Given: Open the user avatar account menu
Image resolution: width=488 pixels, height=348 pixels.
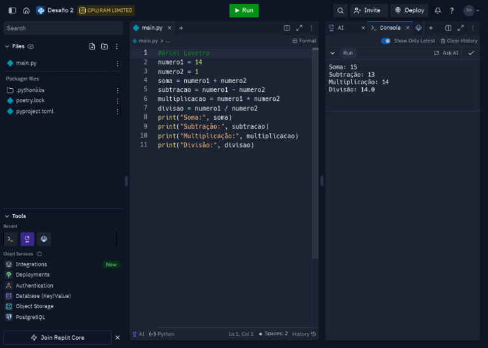Looking at the screenshot, I should pos(471,10).
